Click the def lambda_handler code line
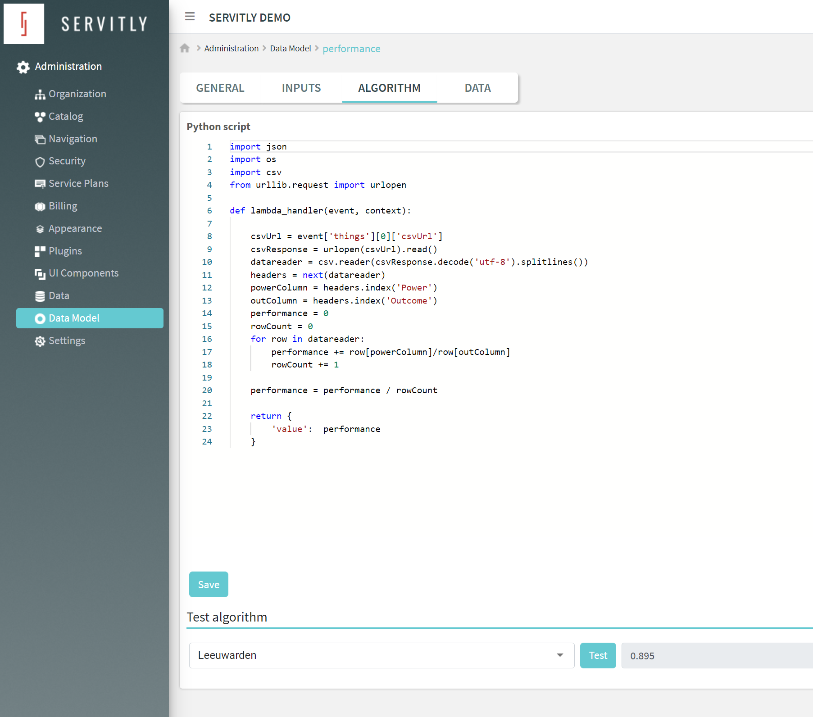This screenshot has width=813, height=717. pos(320,210)
